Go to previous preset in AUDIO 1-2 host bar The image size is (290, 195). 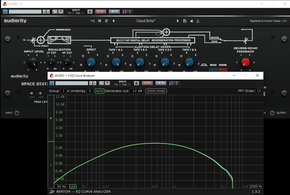click(x=44, y=12)
